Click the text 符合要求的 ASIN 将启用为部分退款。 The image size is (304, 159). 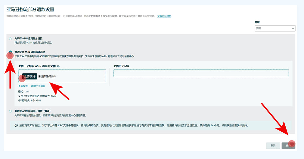tap(33, 43)
